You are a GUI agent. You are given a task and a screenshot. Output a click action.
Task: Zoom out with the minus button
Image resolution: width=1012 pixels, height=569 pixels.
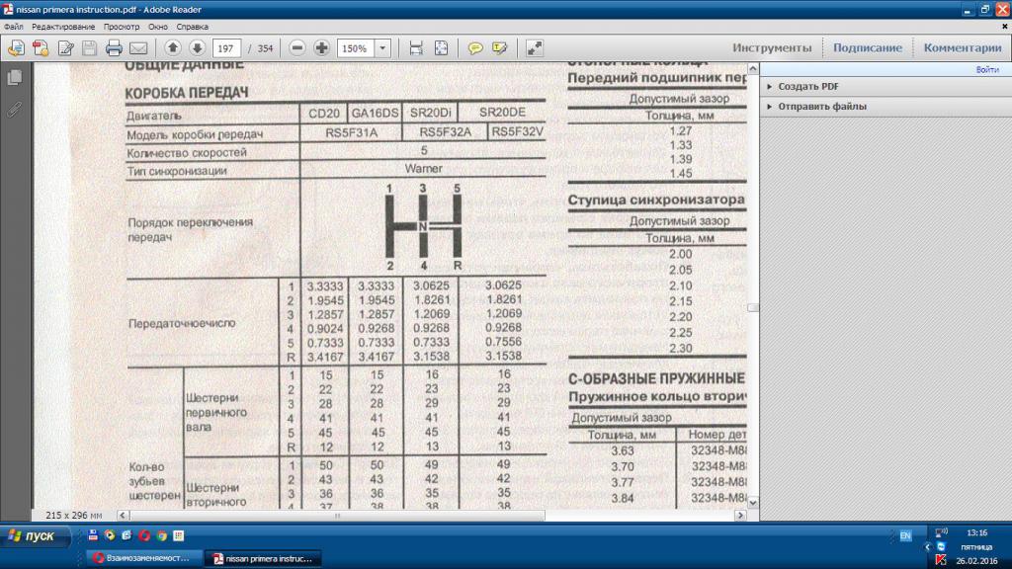[296, 47]
